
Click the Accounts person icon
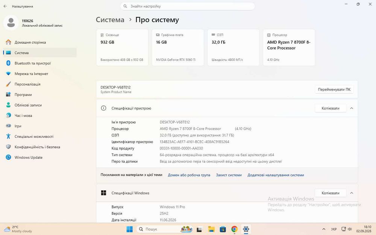[x=8, y=105]
